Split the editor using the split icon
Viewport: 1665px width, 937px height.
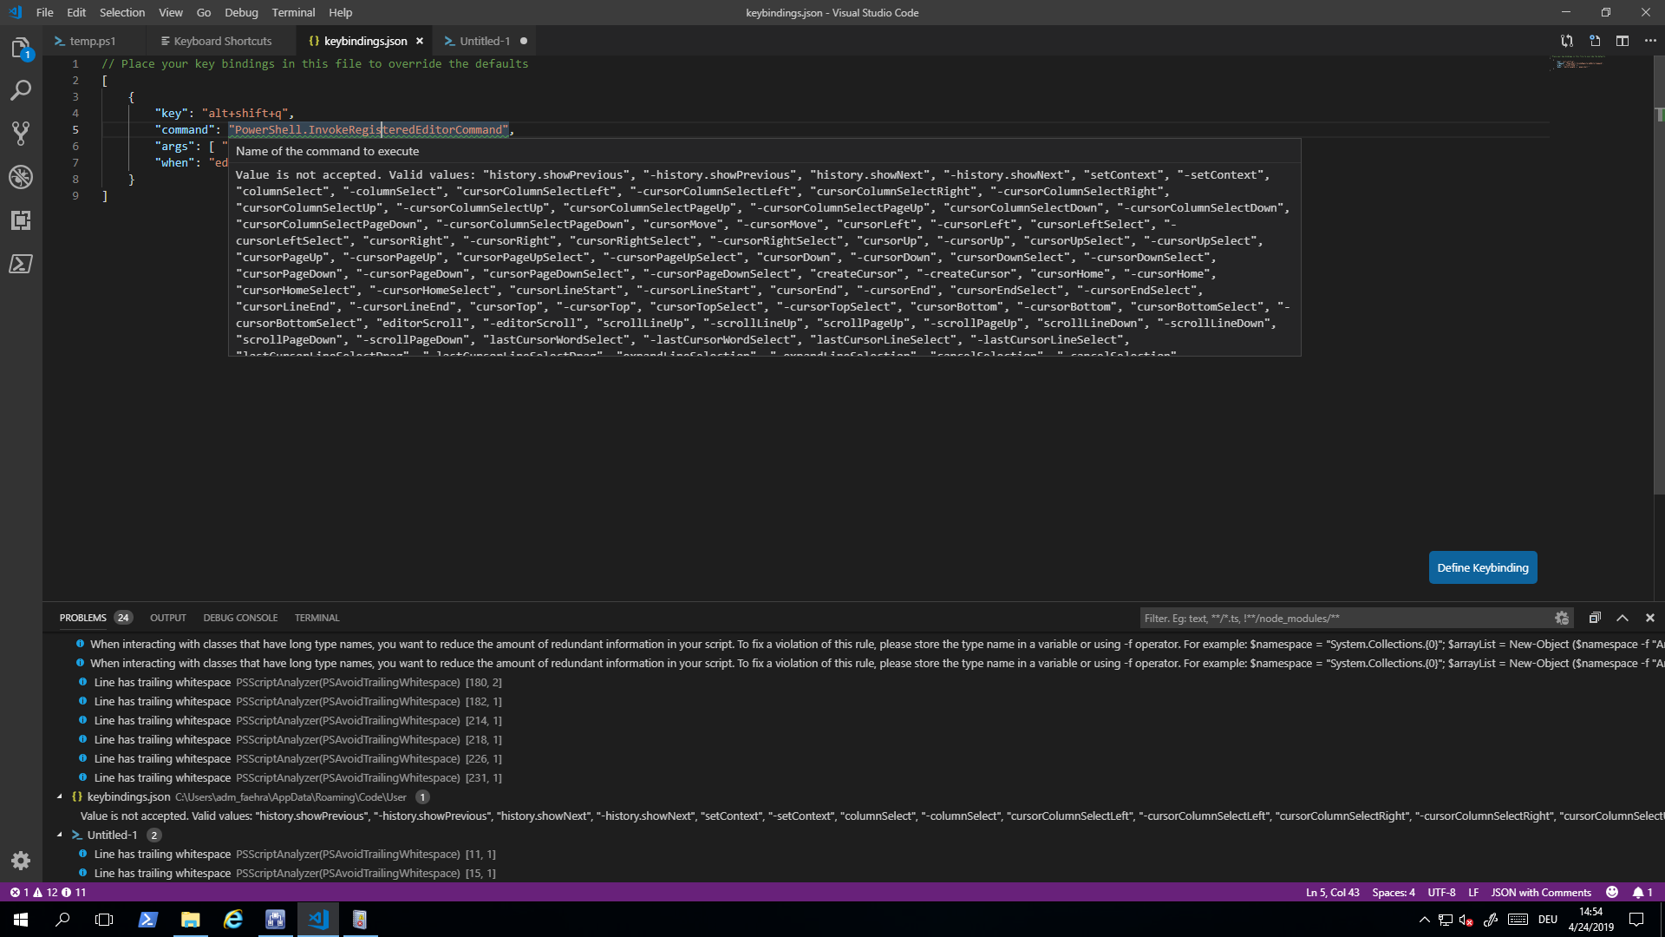click(x=1623, y=40)
